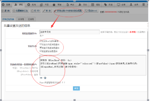Image resolution: width=151 pixels, height=101 pixels.
Task: Click the {$FaceValue} 面值 tag hint
Action: pyautogui.click(x=29, y=74)
